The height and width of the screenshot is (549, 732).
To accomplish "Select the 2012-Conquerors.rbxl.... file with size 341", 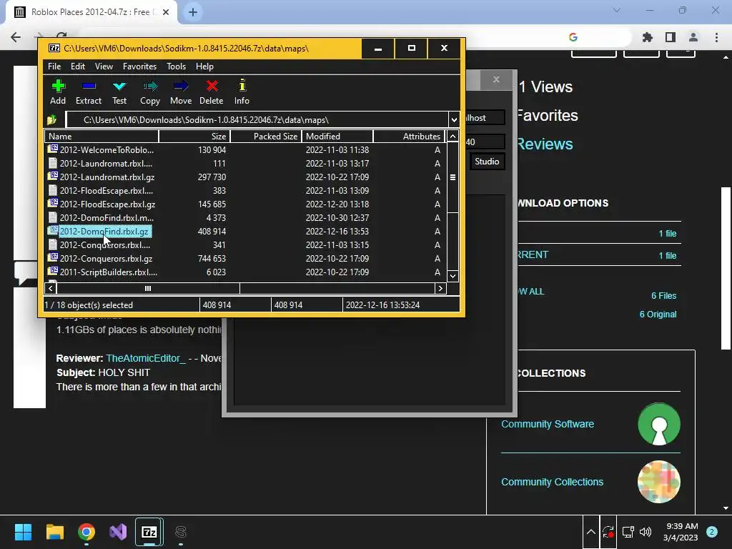I will [x=245, y=244].
